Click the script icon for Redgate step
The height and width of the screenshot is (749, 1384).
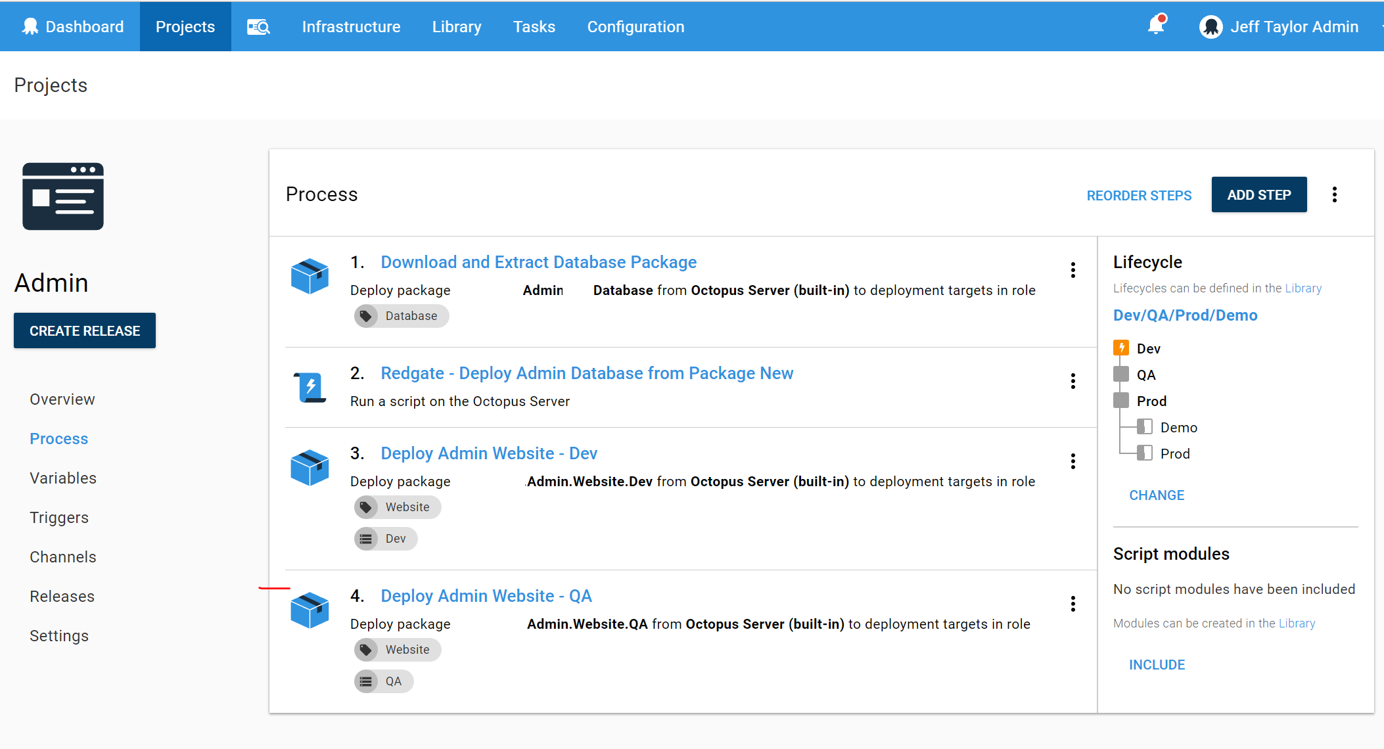[x=310, y=387]
